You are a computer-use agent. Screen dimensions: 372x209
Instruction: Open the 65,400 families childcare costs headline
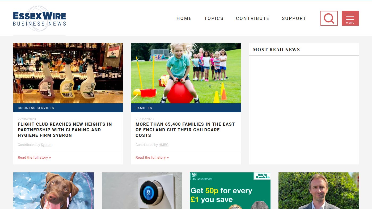click(x=185, y=130)
